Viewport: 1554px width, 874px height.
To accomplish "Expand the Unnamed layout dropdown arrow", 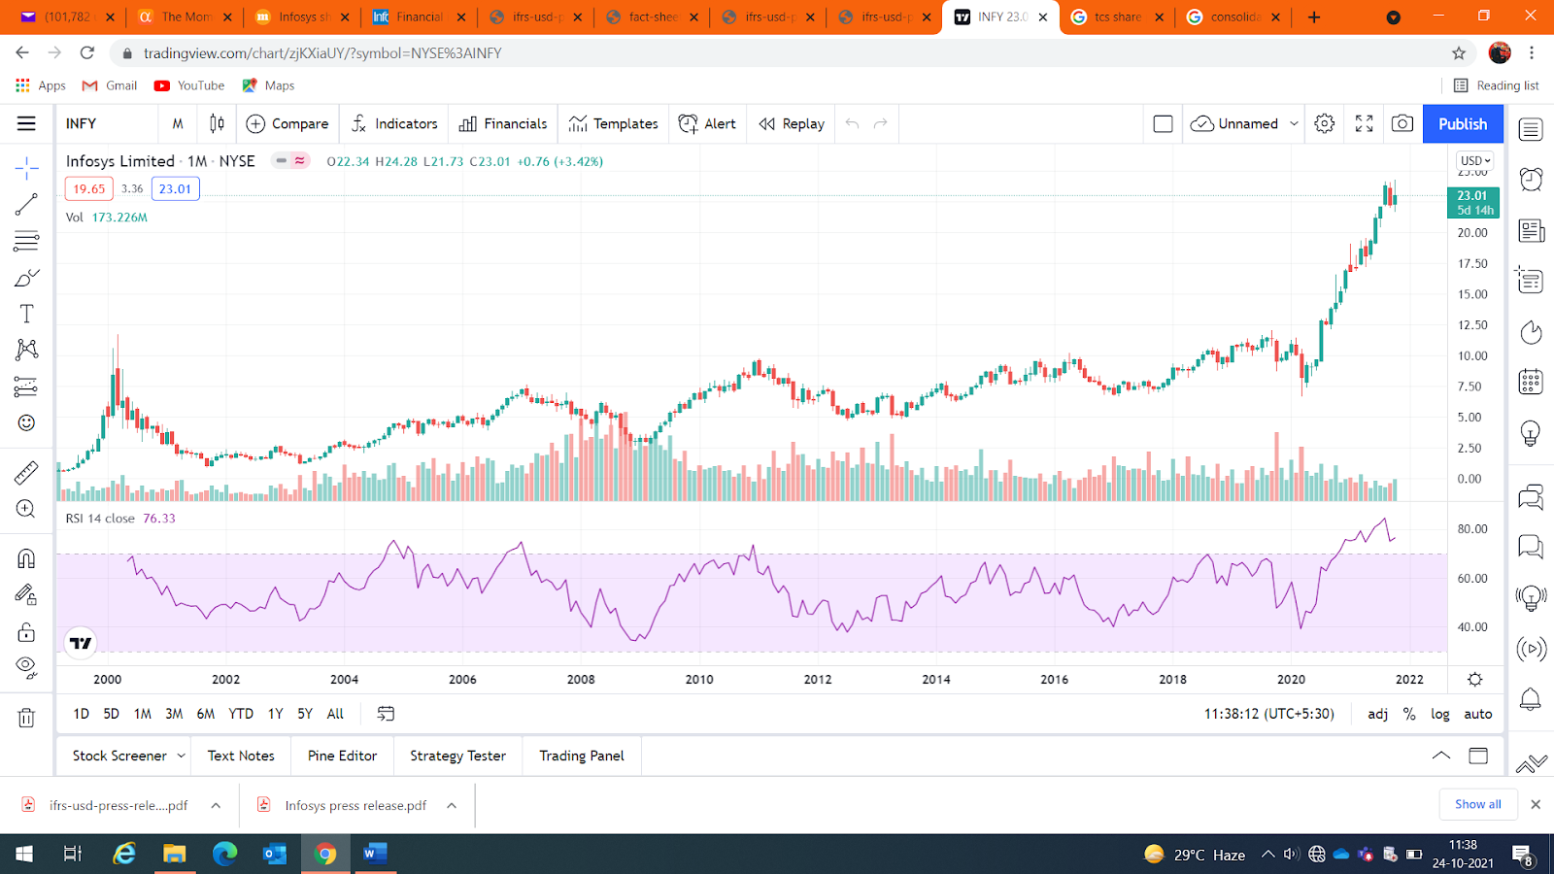I will [x=1294, y=123].
